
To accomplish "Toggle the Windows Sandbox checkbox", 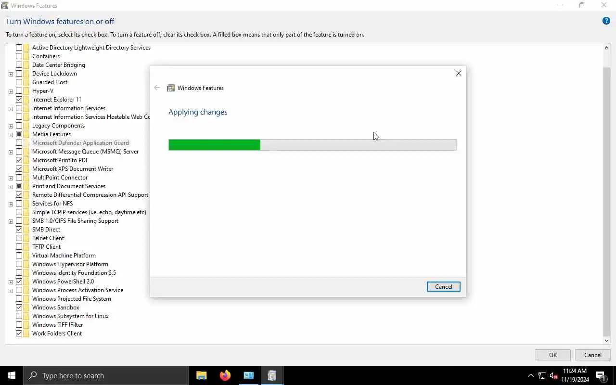I will pyautogui.click(x=19, y=308).
